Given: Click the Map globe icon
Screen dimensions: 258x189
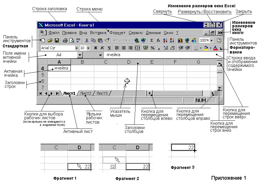Looking at the screenshot, I should [x=187, y=40].
